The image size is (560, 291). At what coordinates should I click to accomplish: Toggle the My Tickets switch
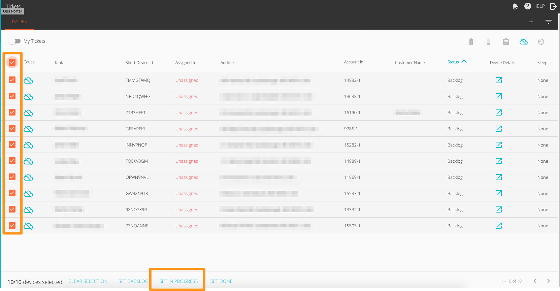click(x=15, y=41)
